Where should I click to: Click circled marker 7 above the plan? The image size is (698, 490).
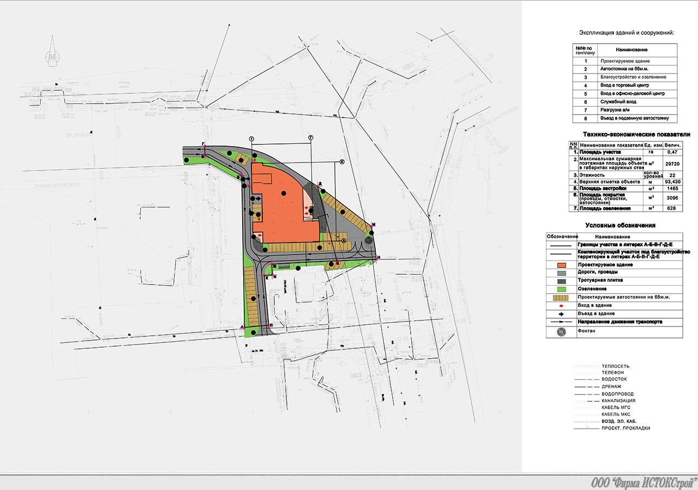point(310,137)
